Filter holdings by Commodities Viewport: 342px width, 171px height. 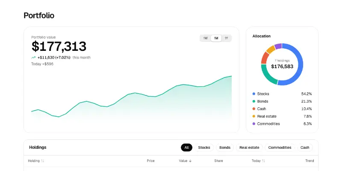coord(280,147)
